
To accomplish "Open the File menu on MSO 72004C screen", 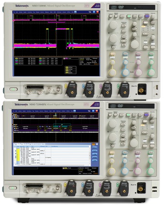I will pyautogui.click(x=14, y=12).
